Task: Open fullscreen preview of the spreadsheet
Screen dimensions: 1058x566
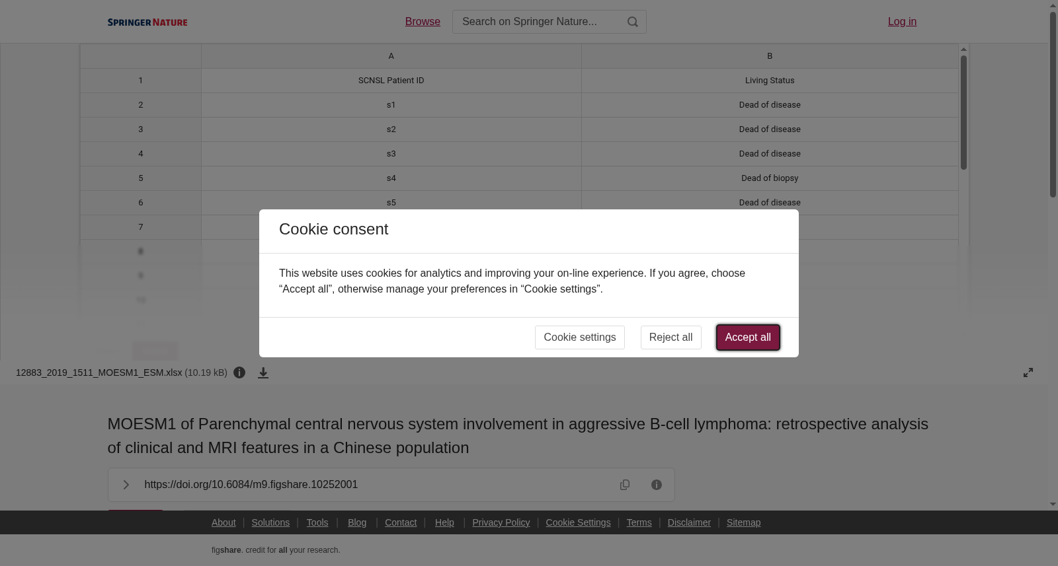Action: tap(1028, 372)
